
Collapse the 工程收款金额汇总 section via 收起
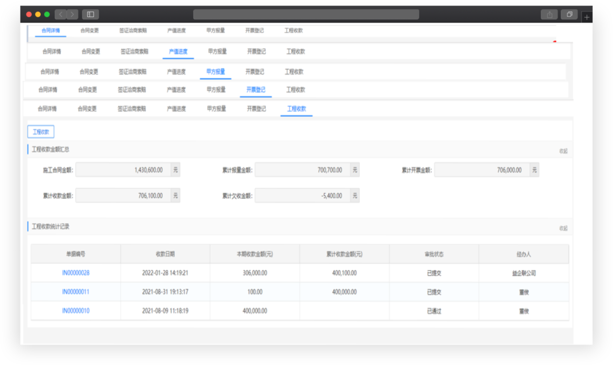563,151
